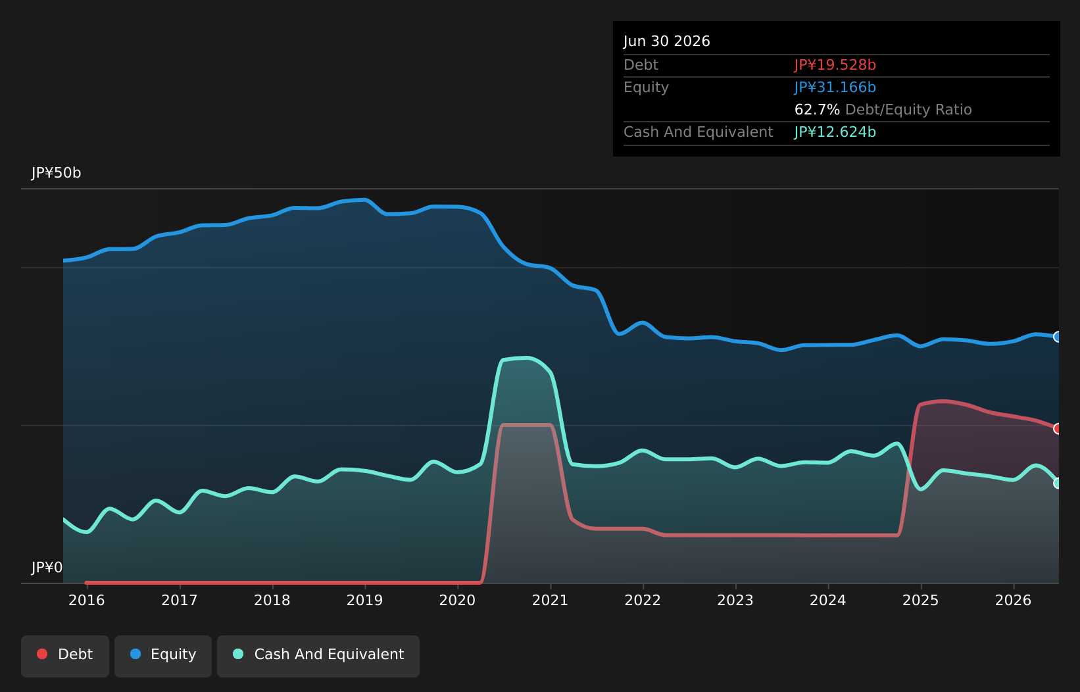The height and width of the screenshot is (692, 1080).
Task: Click the 2023 x-axis label
Action: 735,601
